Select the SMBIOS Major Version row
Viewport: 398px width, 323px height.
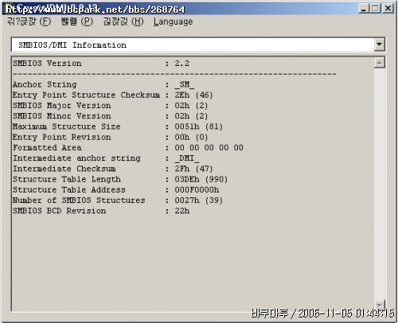[111, 106]
